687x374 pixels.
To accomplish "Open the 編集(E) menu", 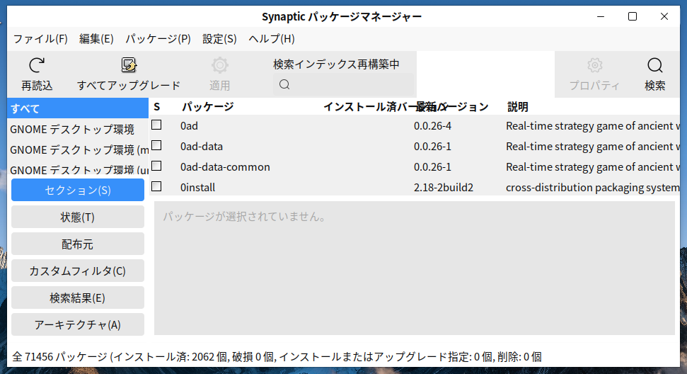I will click(x=96, y=39).
